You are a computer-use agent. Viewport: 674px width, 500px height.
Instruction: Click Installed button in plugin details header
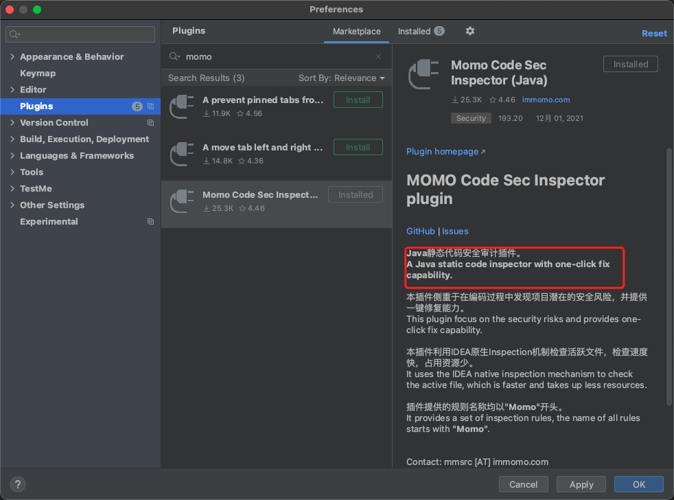coord(631,64)
